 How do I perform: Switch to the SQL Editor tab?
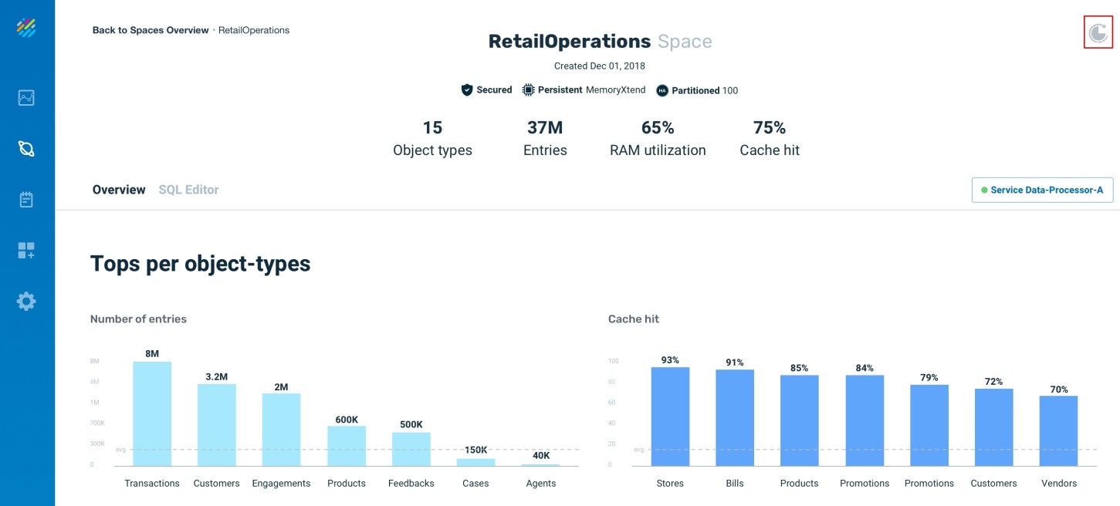[188, 190]
